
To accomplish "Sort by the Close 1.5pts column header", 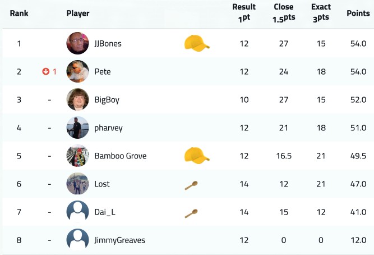I will (x=284, y=13).
